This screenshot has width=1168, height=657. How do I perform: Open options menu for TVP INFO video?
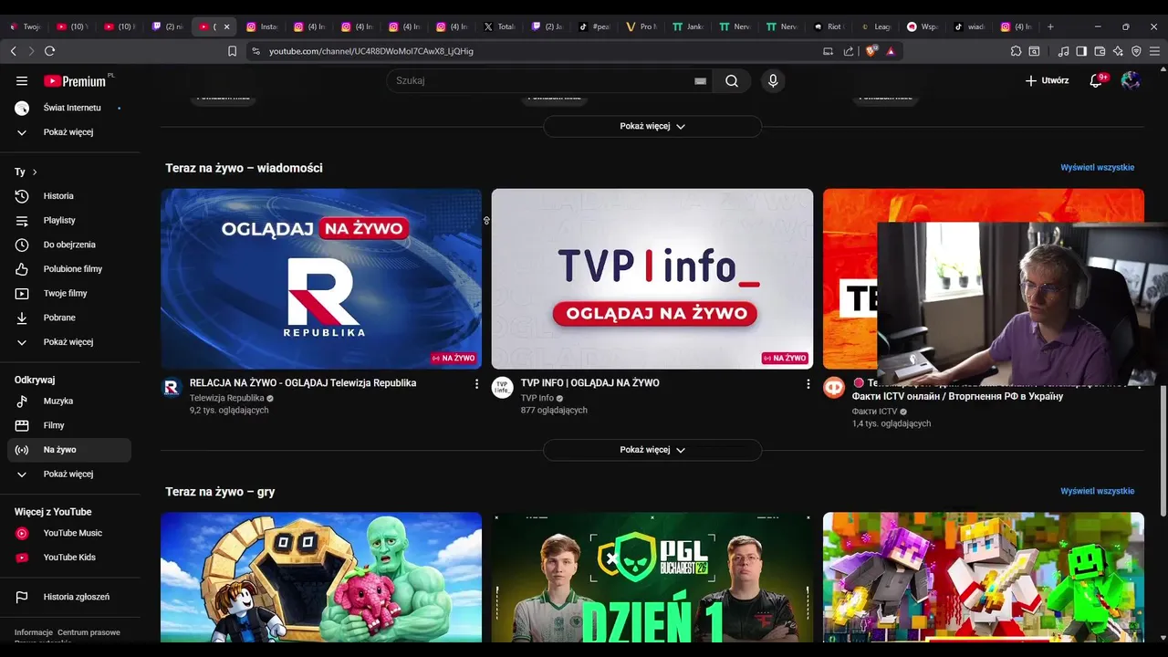808,384
